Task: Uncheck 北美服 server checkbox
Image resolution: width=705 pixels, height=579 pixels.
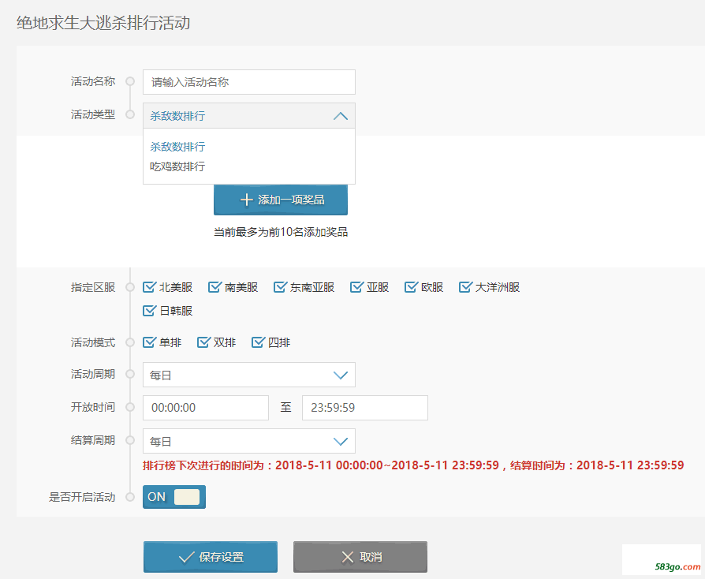Action: click(x=149, y=287)
